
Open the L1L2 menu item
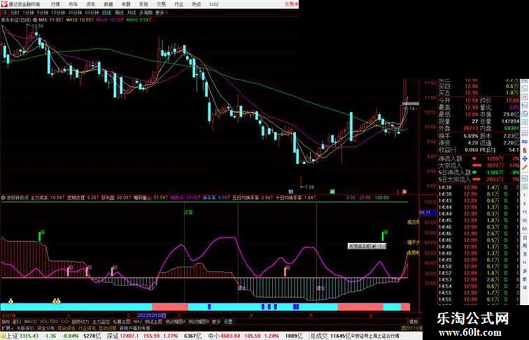(214, 4)
